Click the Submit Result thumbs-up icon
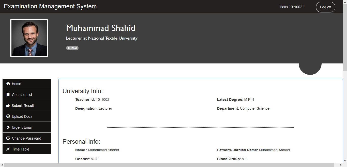Screen dimensions: 347x167 [x=8, y=106]
